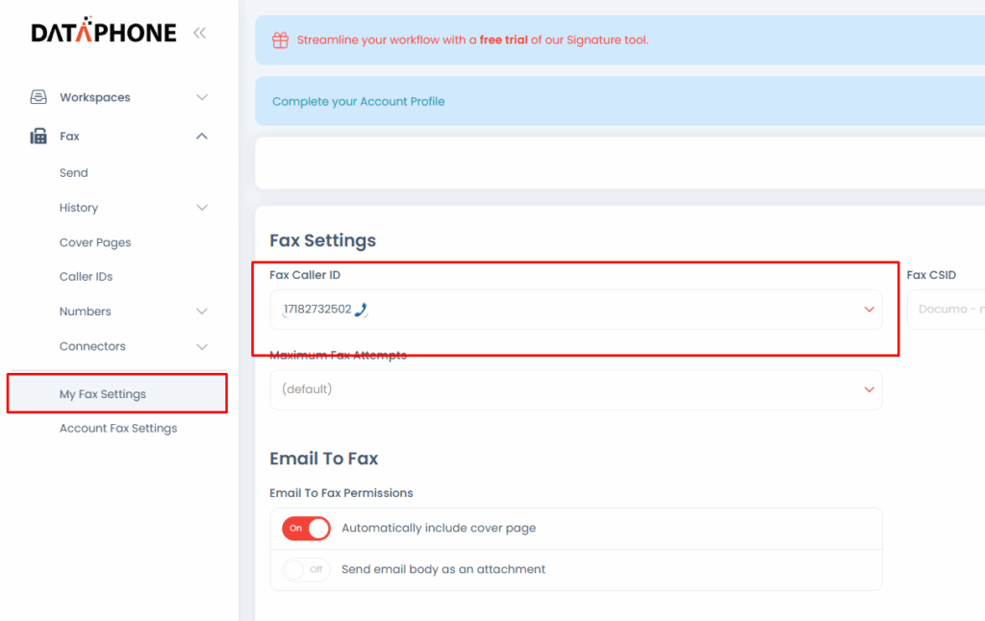985x621 pixels.
Task: Click the phone icon beside 17182732502
Action: click(362, 310)
